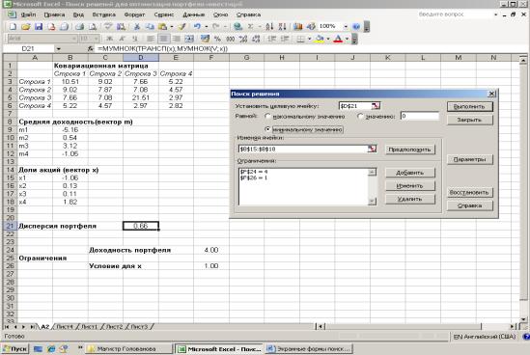Click Удалить to delete constraint
This screenshot has width=530, height=355.
409,199
